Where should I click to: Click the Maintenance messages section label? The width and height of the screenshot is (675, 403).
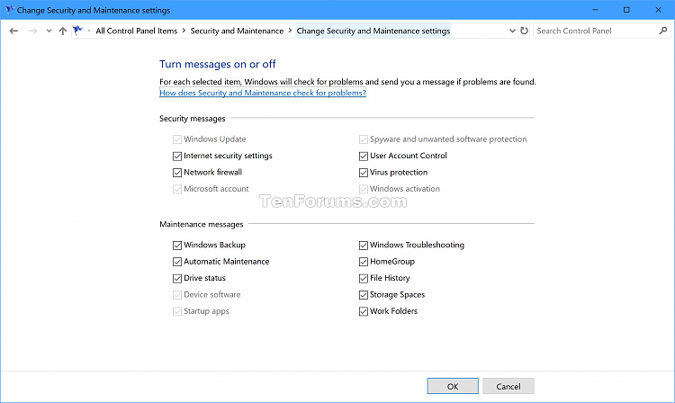[x=201, y=224]
